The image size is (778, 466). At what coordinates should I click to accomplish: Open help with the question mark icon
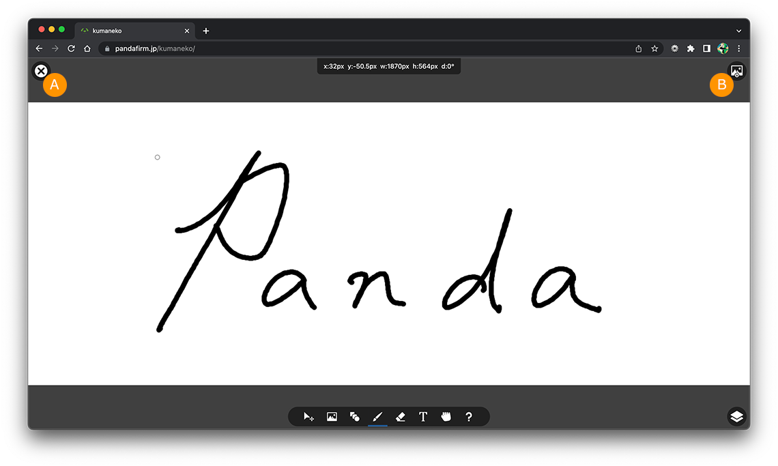click(x=469, y=417)
